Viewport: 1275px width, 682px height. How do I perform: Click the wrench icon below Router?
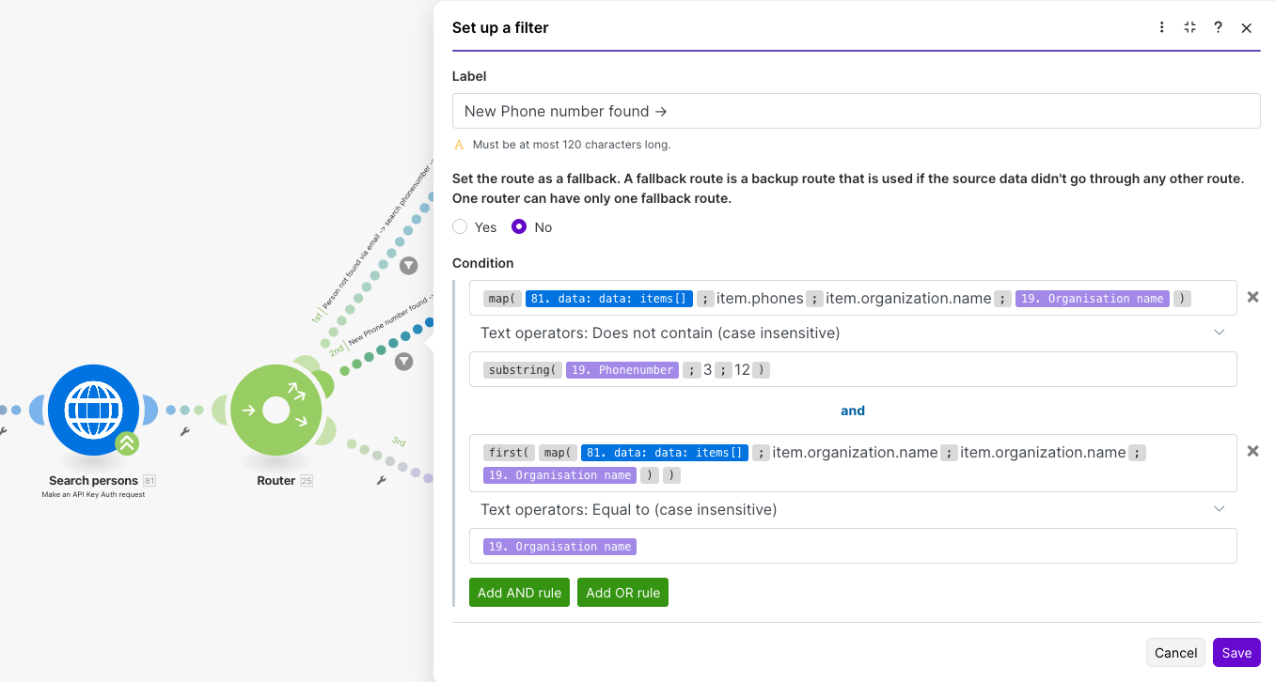point(381,480)
